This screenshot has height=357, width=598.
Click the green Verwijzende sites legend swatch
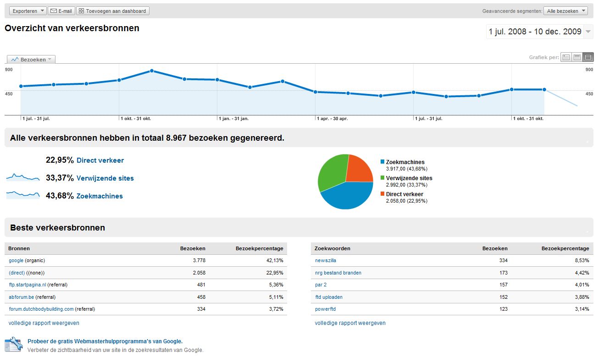pyautogui.click(x=382, y=178)
